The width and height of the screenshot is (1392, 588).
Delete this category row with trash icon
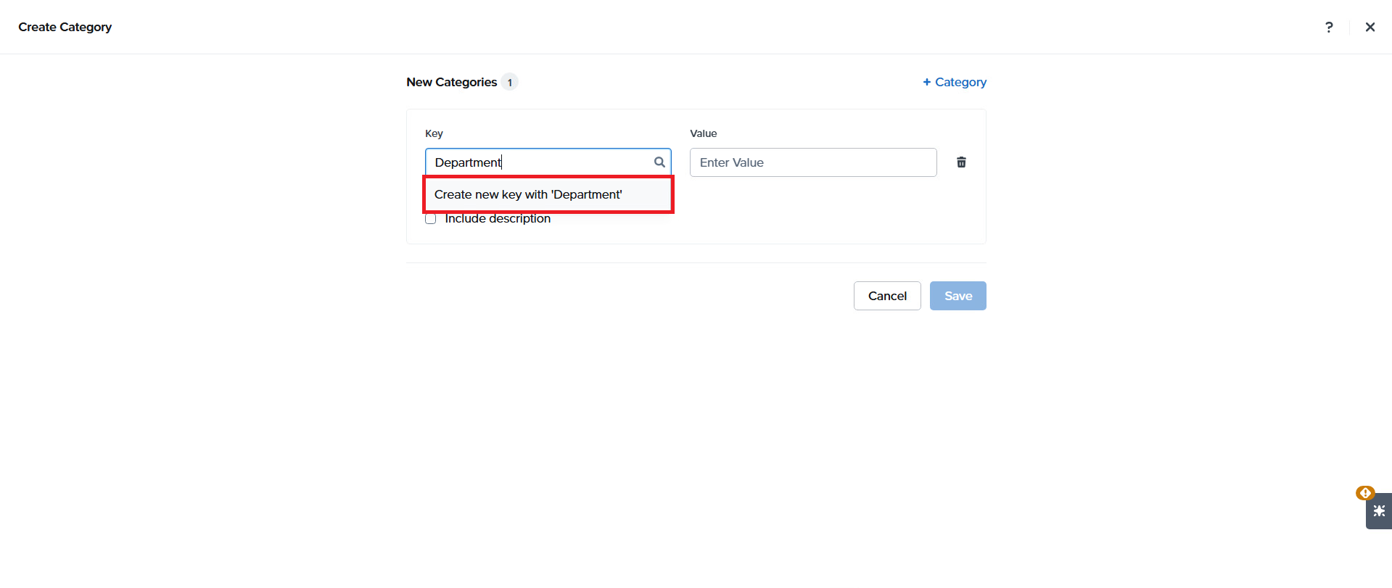[961, 162]
